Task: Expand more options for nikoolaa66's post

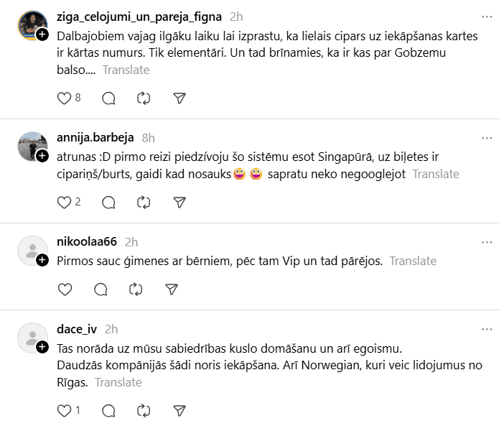Action: [487, 242]
